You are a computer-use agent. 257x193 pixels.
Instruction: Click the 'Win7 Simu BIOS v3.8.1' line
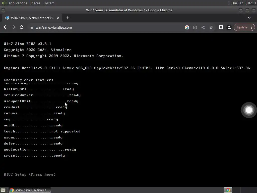coord(28,44)
